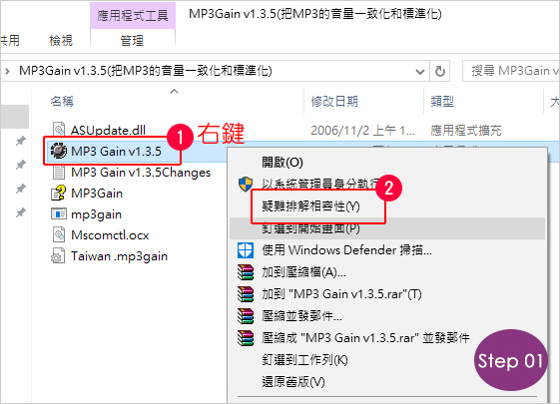
Task: Click the 應用程式擴充 type cell
Action: pyautogui.click(x=466, y=131)
